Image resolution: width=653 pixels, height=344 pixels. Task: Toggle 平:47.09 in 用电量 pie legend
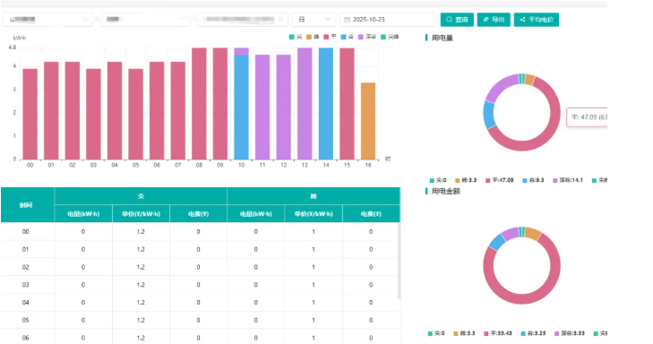click(x=499, y=180)
